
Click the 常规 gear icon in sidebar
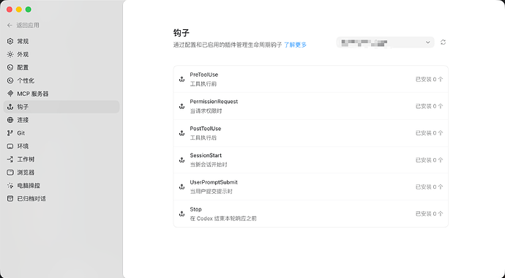click(10, 41)
